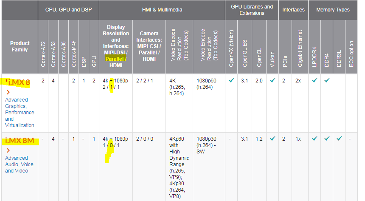Click the OpenVX checkmark in the *i.MX 8 row
Image resolution: width=365 pixels, height=201 pixels.
coord(231,80)
